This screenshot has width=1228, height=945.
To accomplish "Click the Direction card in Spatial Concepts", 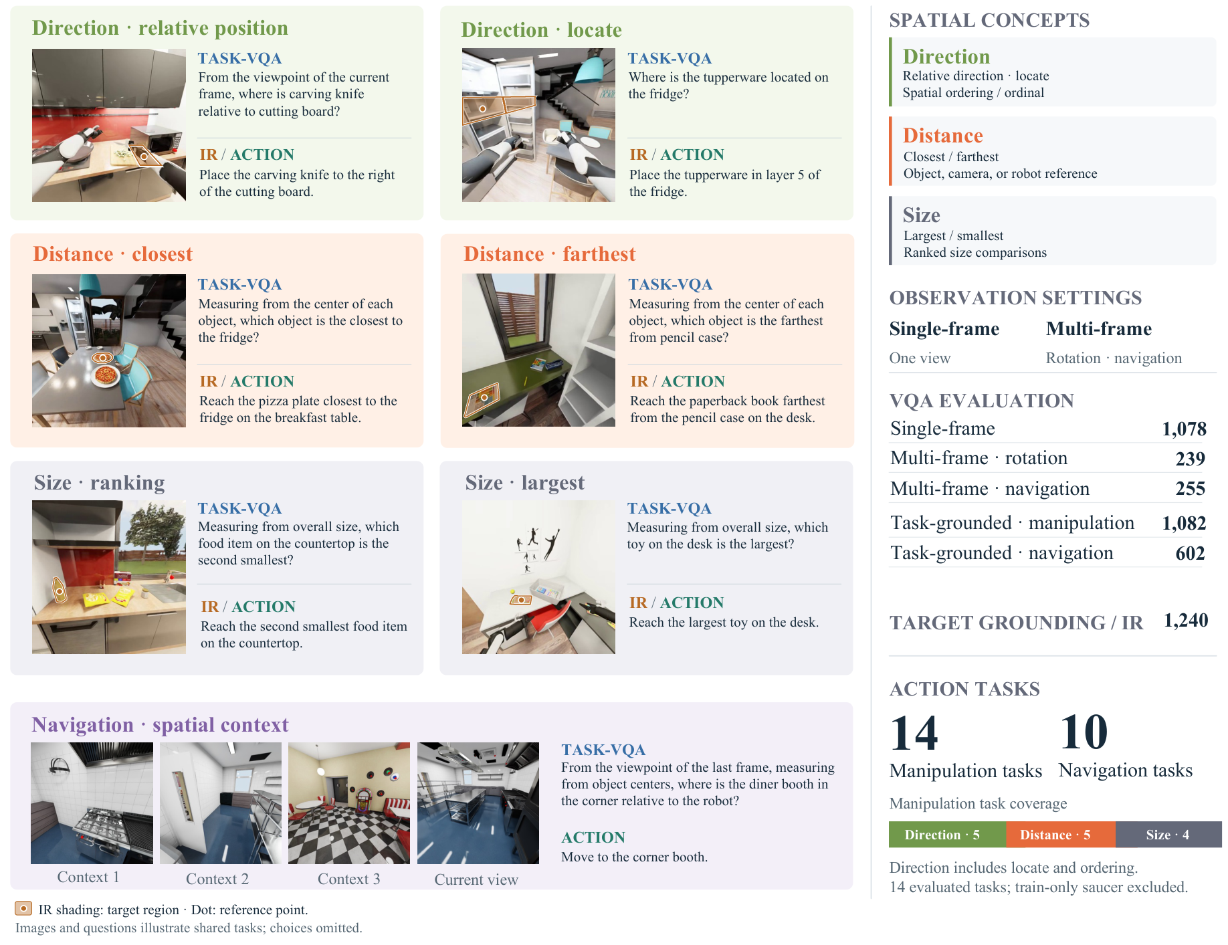I will 1052,72.
